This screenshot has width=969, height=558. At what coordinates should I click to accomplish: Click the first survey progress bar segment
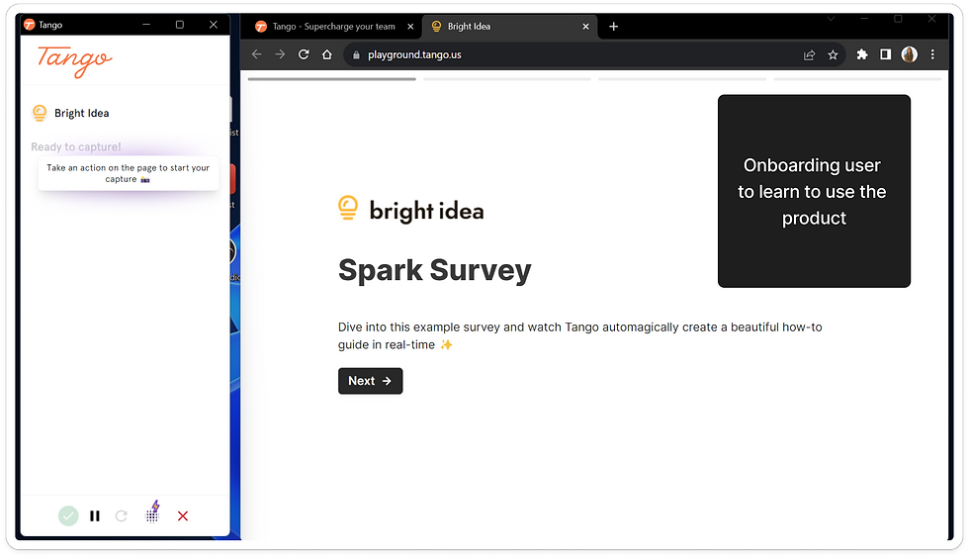tap(332, 79)
